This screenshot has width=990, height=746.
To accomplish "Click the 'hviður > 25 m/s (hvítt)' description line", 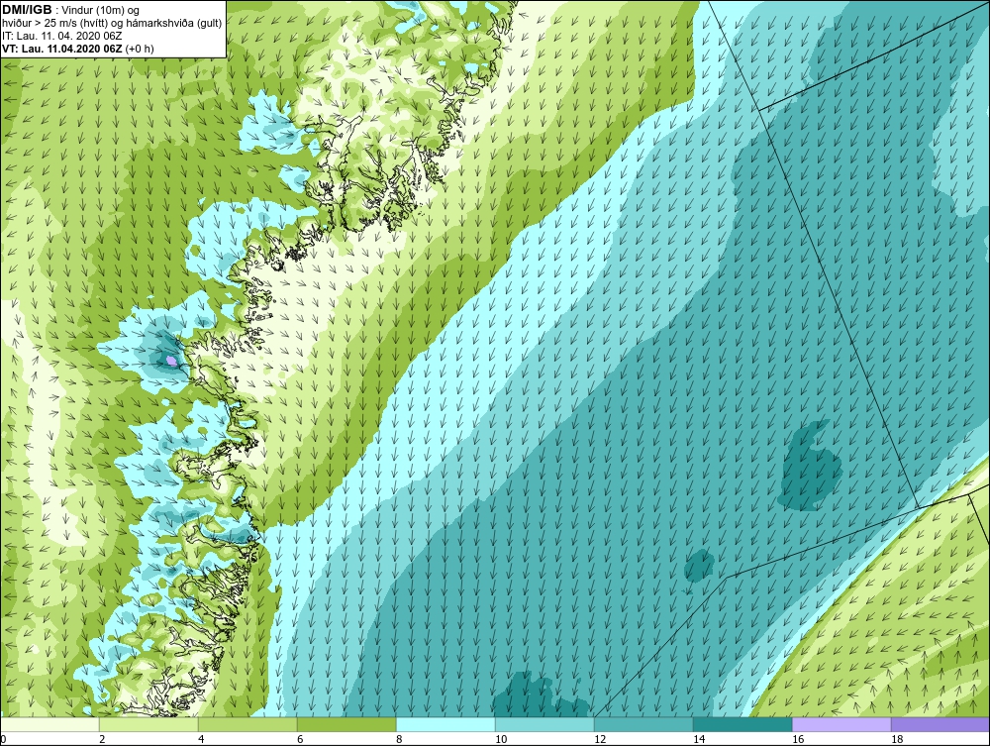I will (x=112, y=23).
